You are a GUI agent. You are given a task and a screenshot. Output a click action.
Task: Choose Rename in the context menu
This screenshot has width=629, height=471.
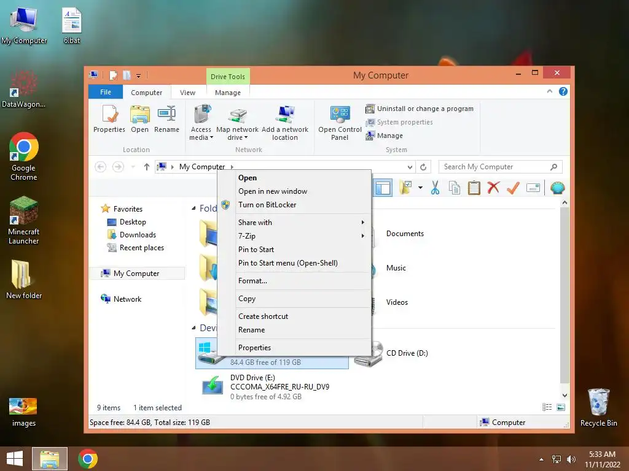click(294, 330)
